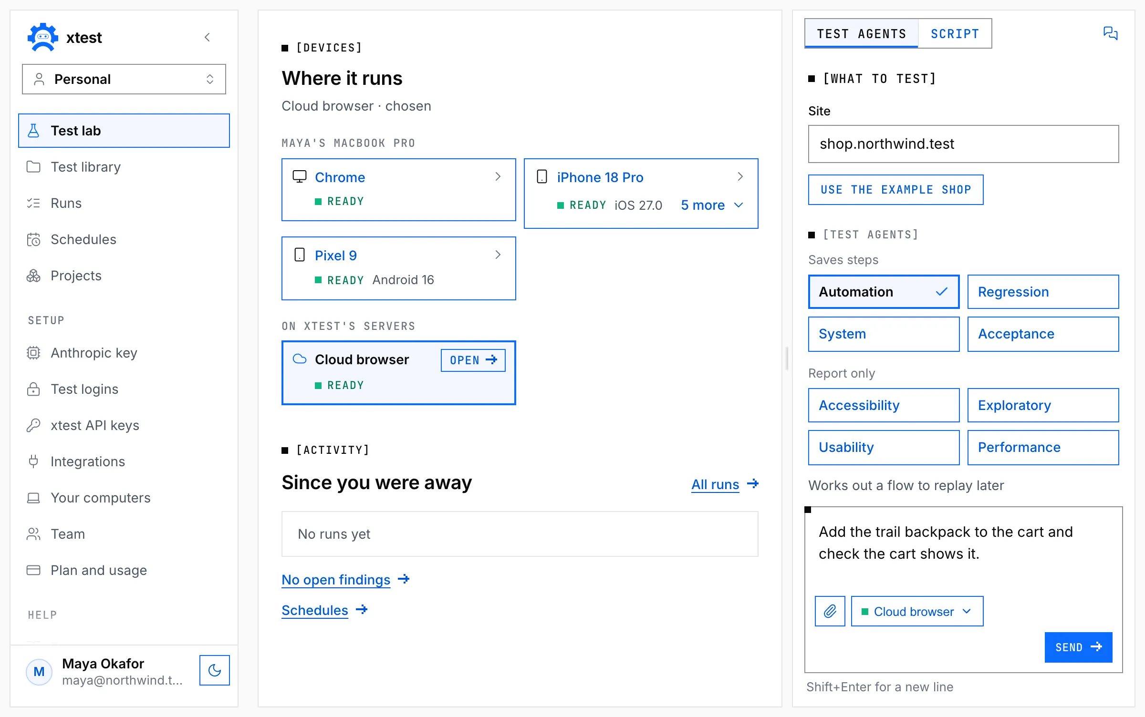The width and height of the screenshot is (1145, 717).
Task: Open Test lab in the sidebar
Action: point(124,131)
